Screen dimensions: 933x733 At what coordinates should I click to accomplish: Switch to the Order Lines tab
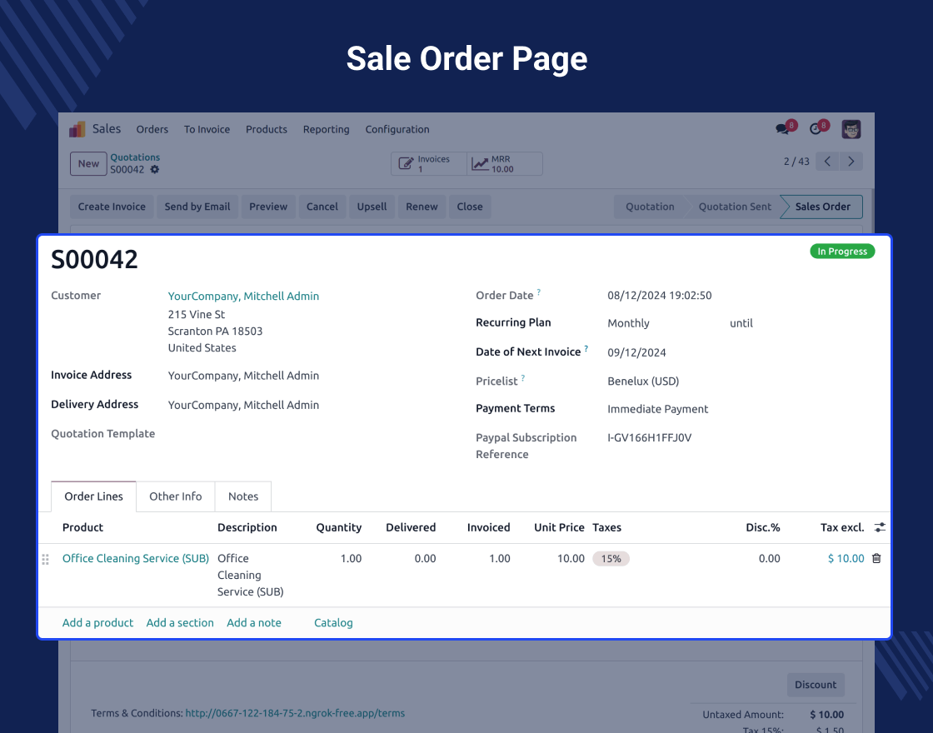[x=93, y=496]
